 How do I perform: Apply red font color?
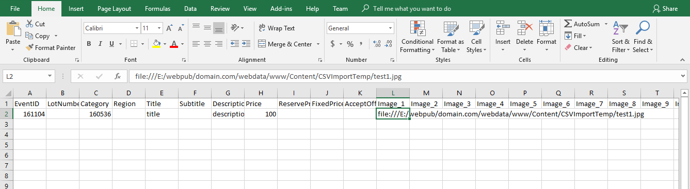(174, 44)
